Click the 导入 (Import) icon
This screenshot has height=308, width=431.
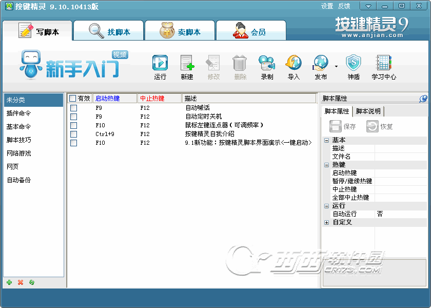point(293,64)
